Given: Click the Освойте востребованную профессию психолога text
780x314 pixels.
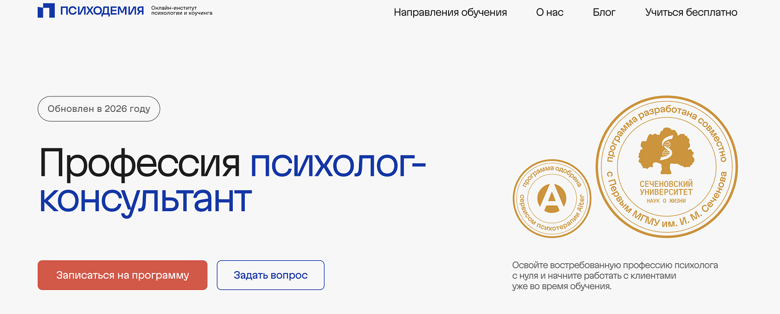Looking at the screenshot, I should click(615, 276).
